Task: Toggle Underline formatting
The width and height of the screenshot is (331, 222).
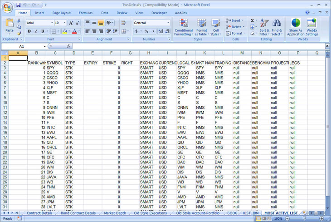Action: (43, 31)
